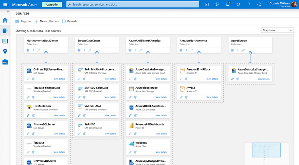Collapse the NorthAmericaDataCenter collection node
The width and height of the screenshot is (299, 165).
tap(46, 53)
